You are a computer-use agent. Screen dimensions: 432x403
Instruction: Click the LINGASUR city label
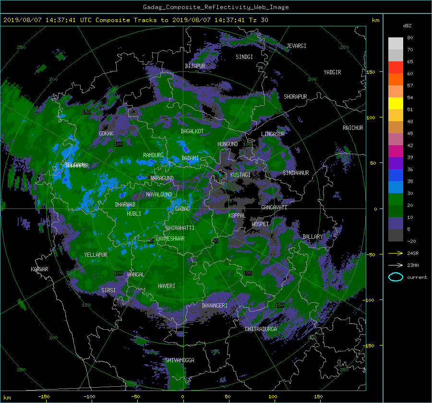click(x=273, y=134)
